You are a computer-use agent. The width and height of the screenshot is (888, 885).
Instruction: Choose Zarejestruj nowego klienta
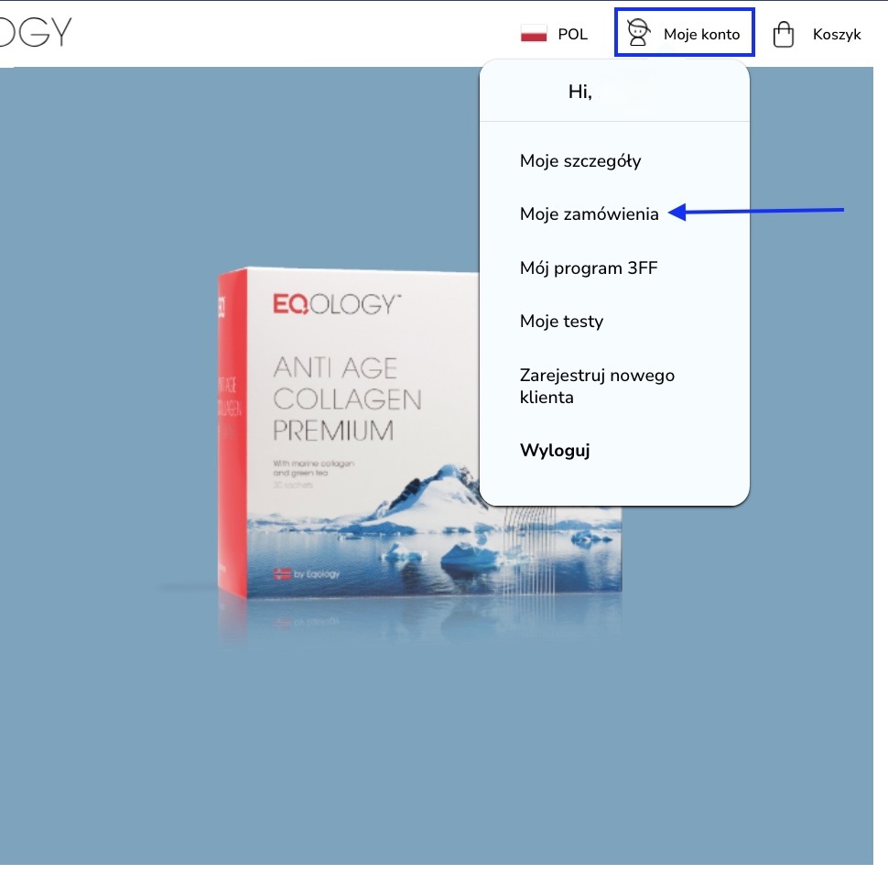click(597, 386)
